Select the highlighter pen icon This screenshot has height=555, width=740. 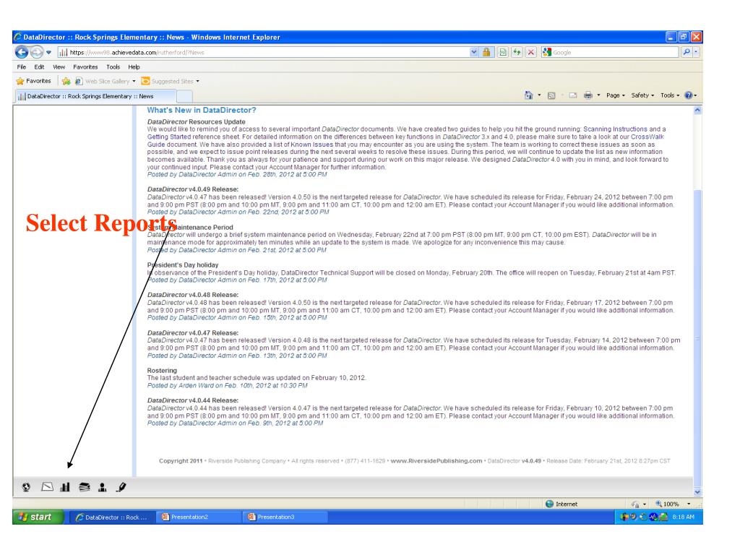pyautogui.click(x=121, y=487)
